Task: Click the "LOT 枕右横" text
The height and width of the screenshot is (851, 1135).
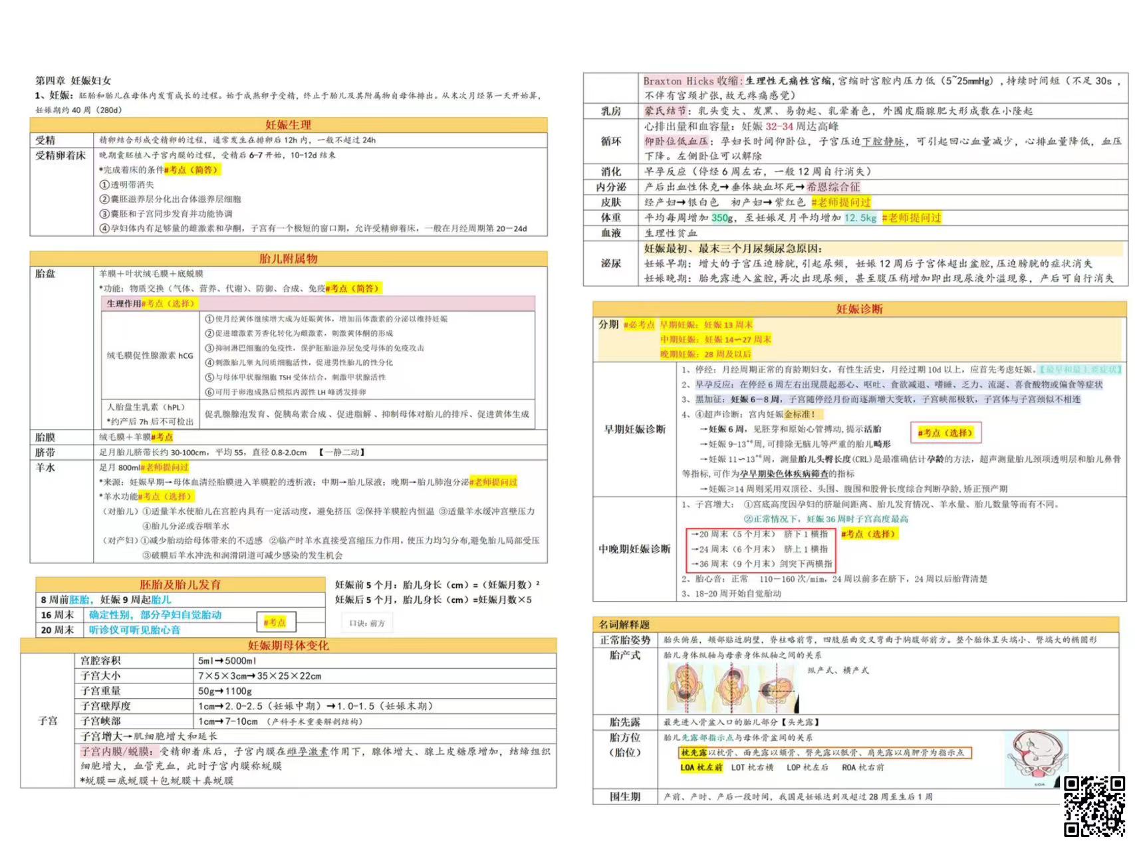Action: pyautogui.click(x=752, y=767)
